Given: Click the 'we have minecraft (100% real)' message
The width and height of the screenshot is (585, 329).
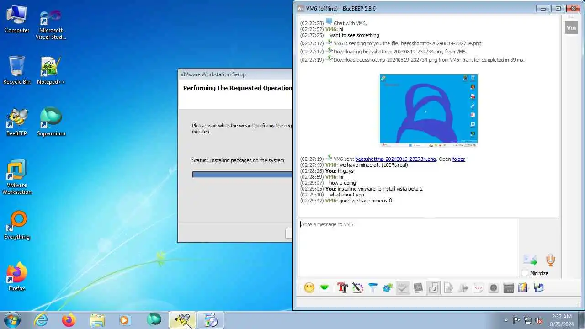Looking at the screenshot, I should [373, 165].
